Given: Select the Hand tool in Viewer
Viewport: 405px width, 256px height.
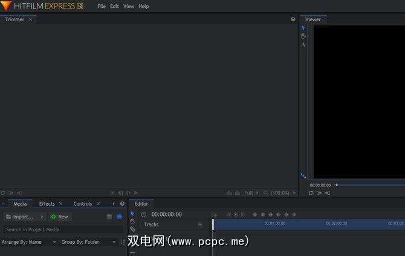Looking at the screenshot, I should [x=303, y=36].
